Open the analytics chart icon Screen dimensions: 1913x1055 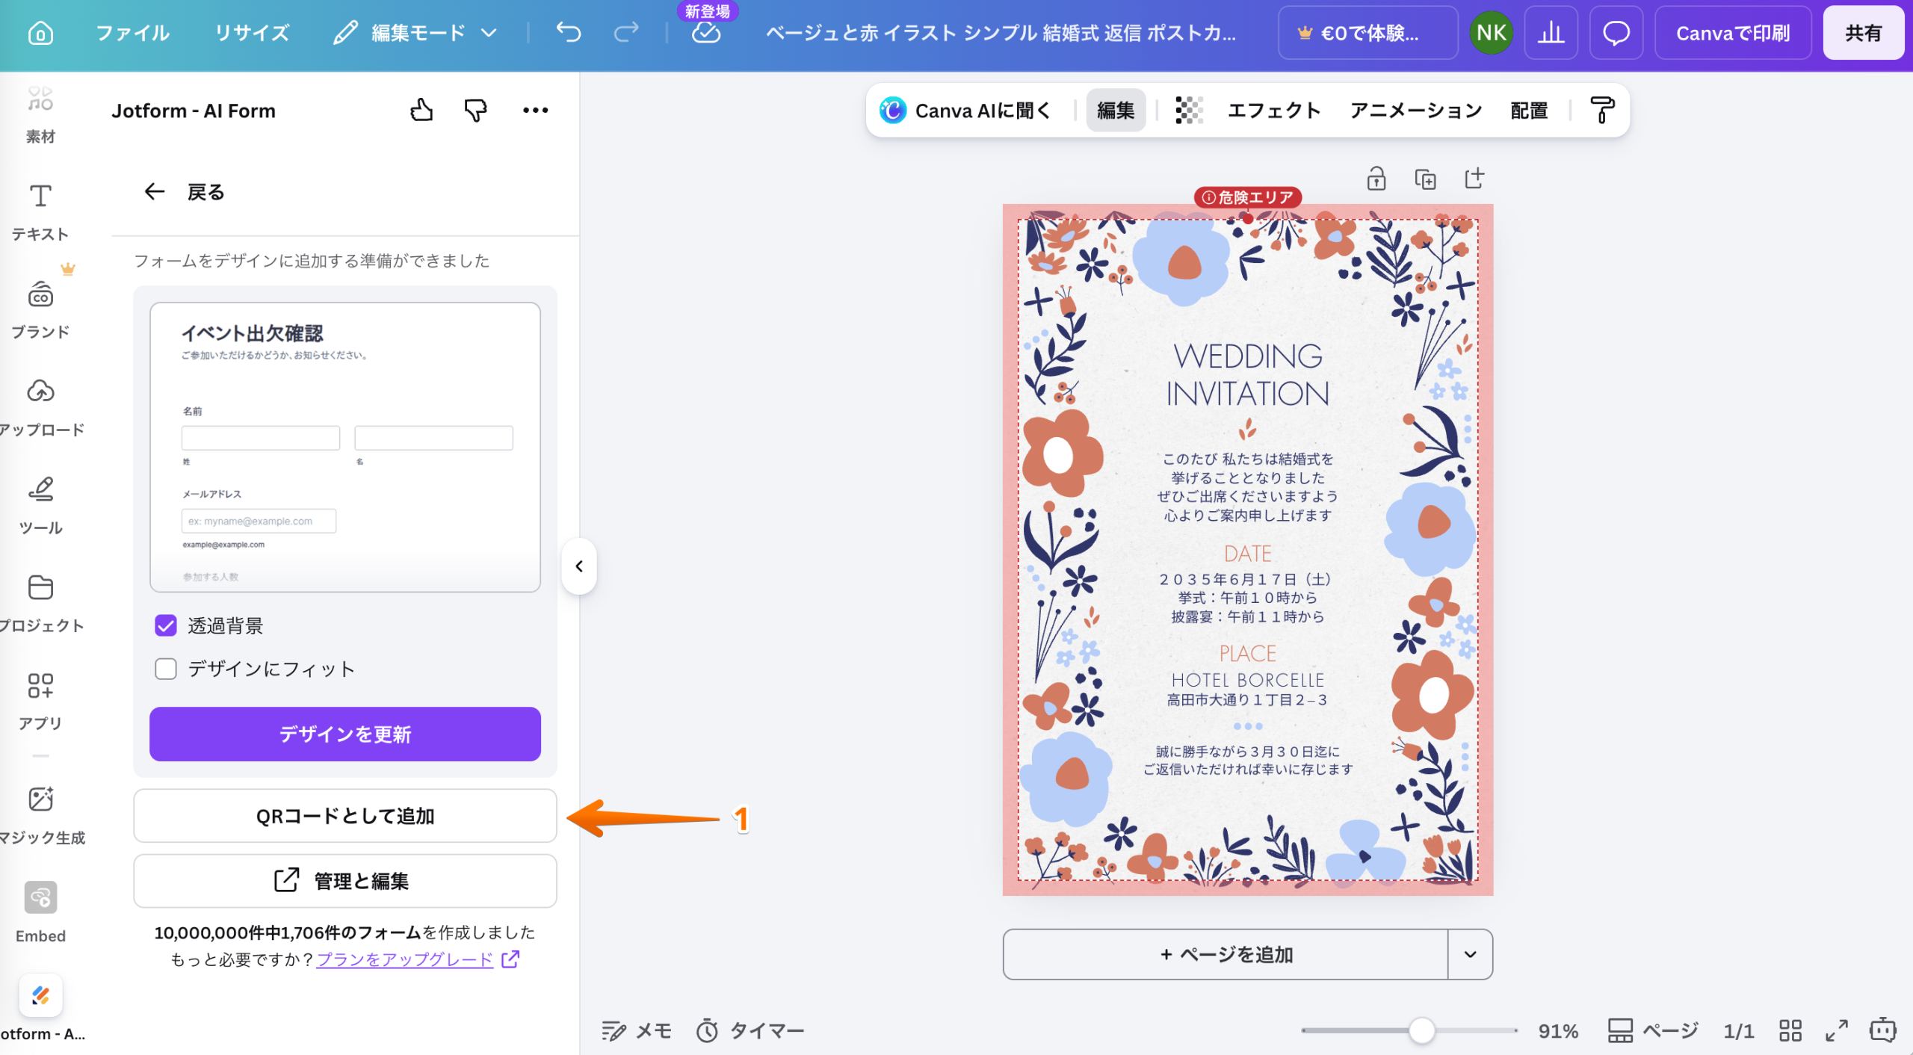click(x=1551, y=33)
